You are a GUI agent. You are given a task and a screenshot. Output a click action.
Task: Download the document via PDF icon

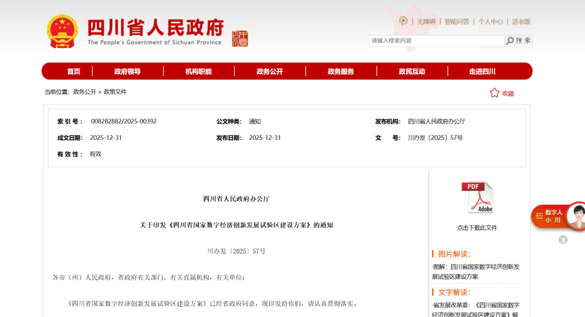(x=477, y=197)
